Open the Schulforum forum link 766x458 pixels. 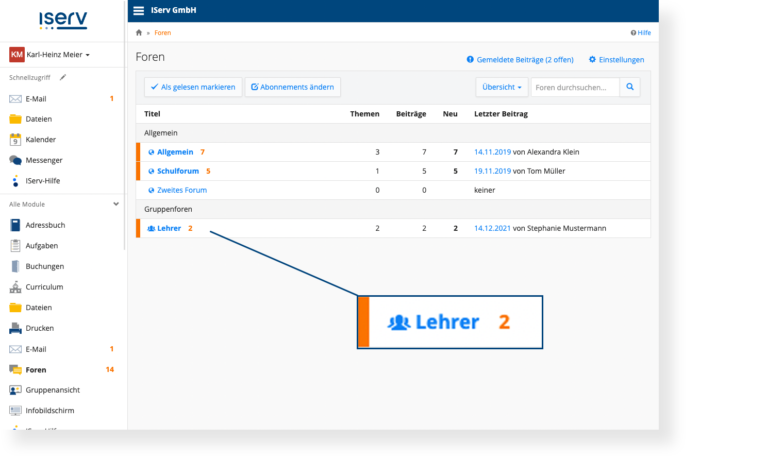[x=178, y=171]
